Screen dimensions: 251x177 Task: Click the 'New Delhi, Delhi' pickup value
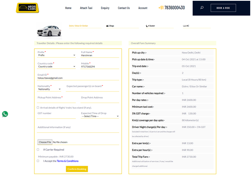click(x=191, y=53)
